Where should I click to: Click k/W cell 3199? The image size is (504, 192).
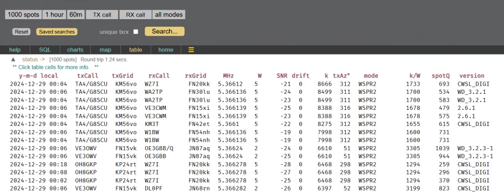tap(413, 188)
